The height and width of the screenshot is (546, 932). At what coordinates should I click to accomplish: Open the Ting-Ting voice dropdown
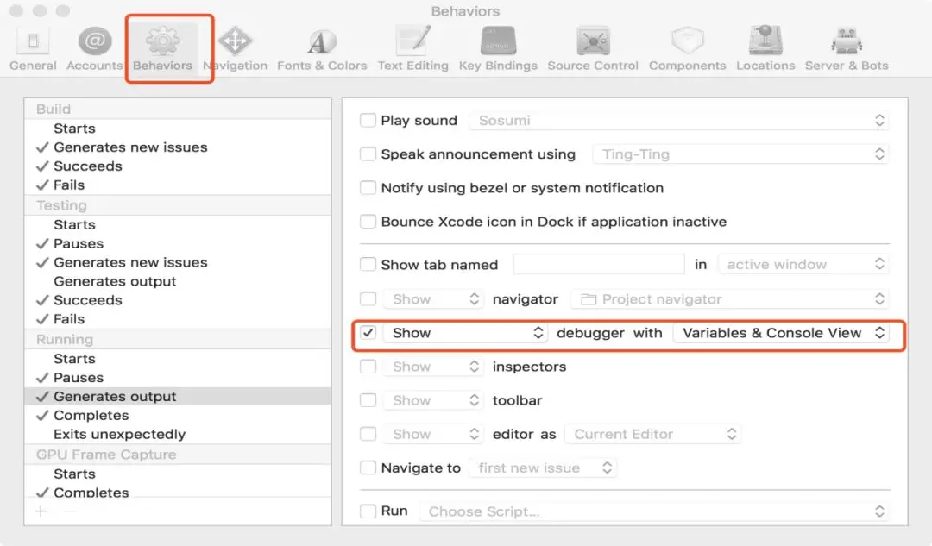[x=740, y=154]
